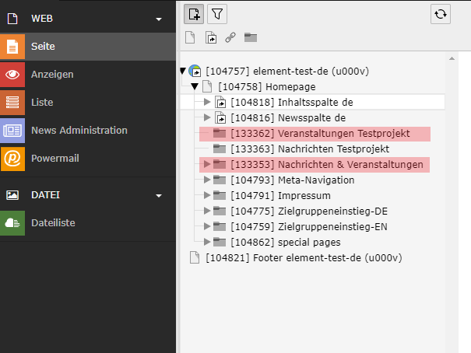
Task: Refresh the page tree
Action: point(441,13)
